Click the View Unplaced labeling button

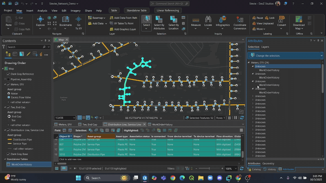click(x=262, y=24)
